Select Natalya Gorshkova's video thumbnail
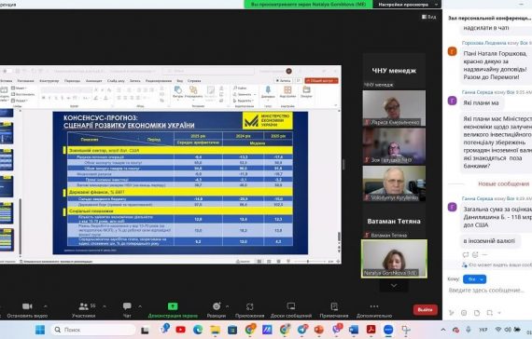The width and height of the screenshot is (532, 339). pyautogui.click(x=394, y=259)
